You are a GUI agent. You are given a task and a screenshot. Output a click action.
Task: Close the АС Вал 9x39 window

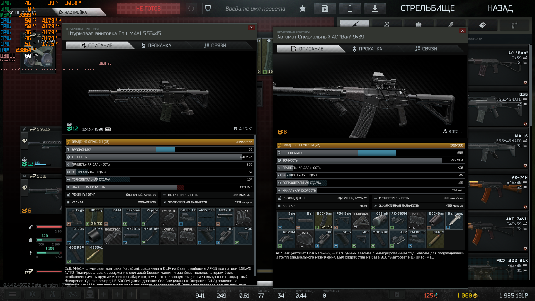(x=462, y=31)
